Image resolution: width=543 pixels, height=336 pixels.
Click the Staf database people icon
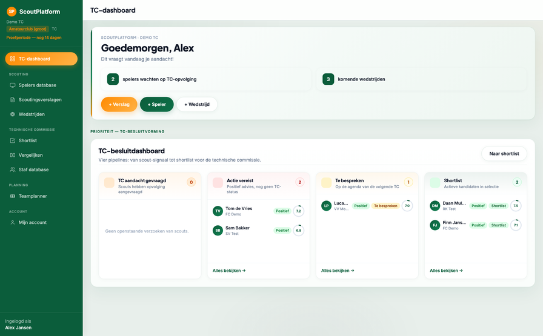click(x=13, y=170)
